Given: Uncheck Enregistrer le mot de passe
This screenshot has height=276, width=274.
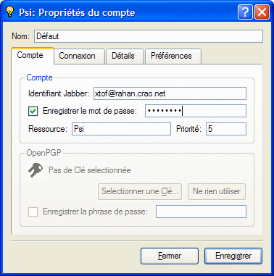Looking at the screenshot, I should pos(33,112).
